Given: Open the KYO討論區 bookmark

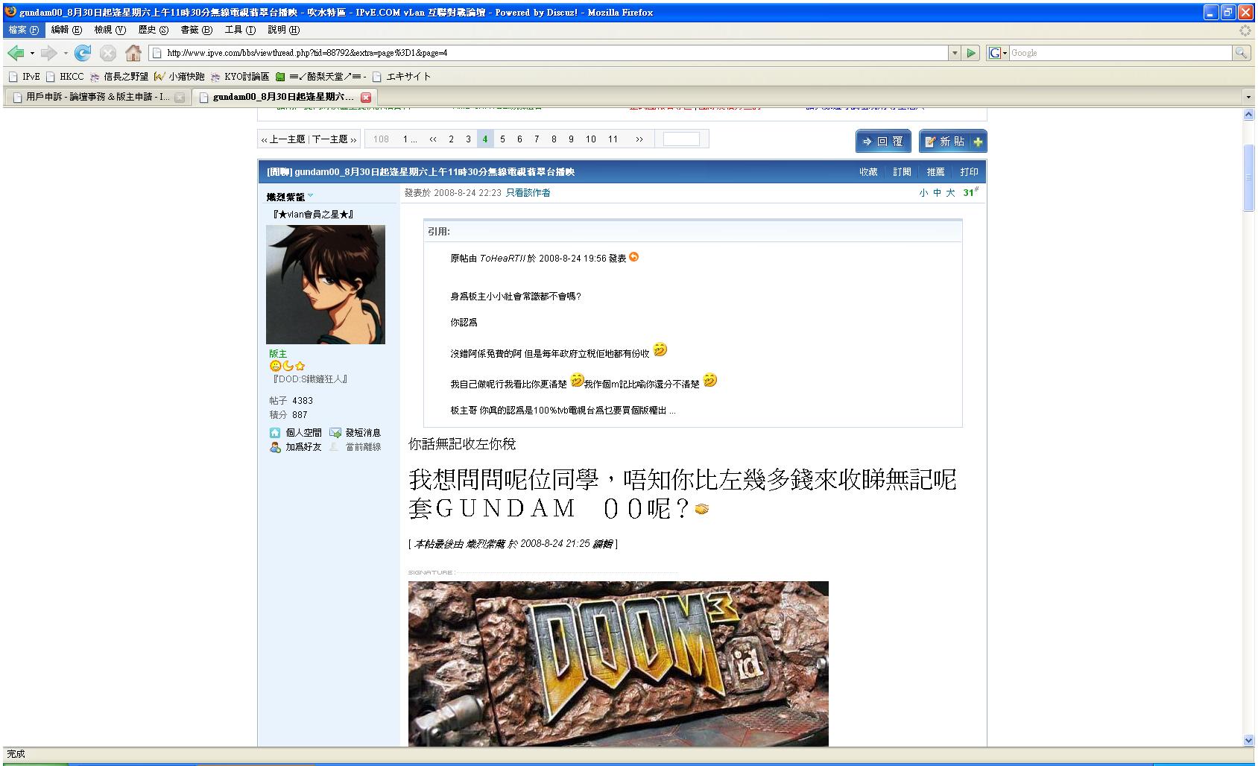Looking at the screenshot, I should point(239,77).
